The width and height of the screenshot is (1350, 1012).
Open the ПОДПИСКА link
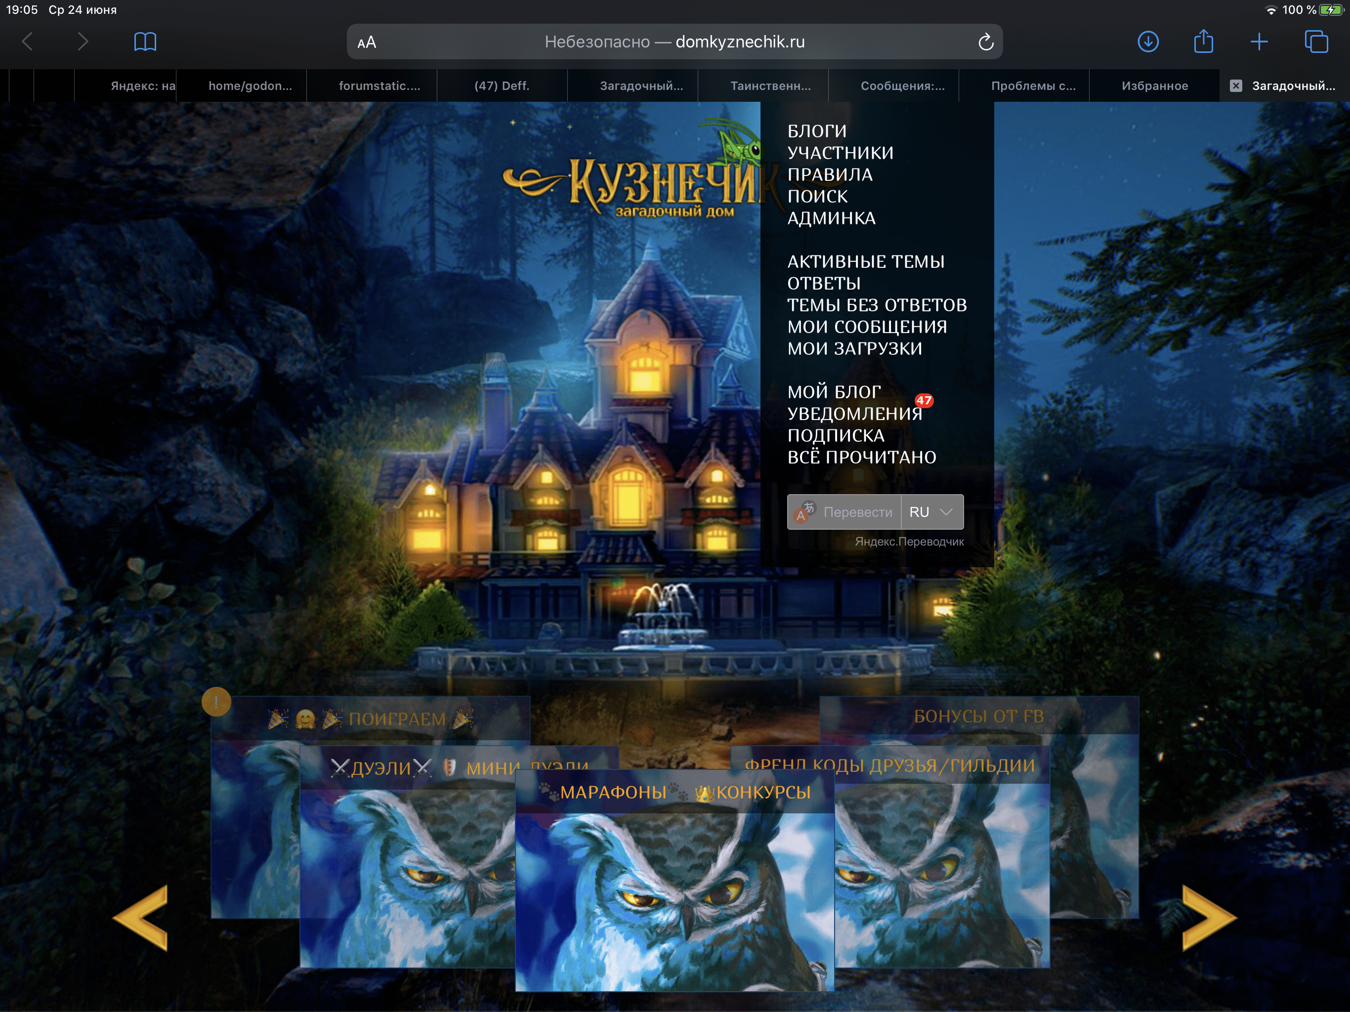pyautogui.click(x=836, y=435)
